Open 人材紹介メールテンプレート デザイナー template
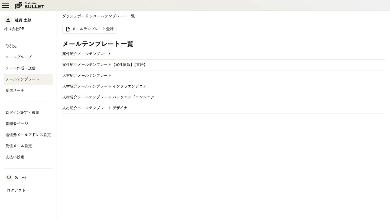Viewport: 390px width, 220px height. [x=97, y=108]
